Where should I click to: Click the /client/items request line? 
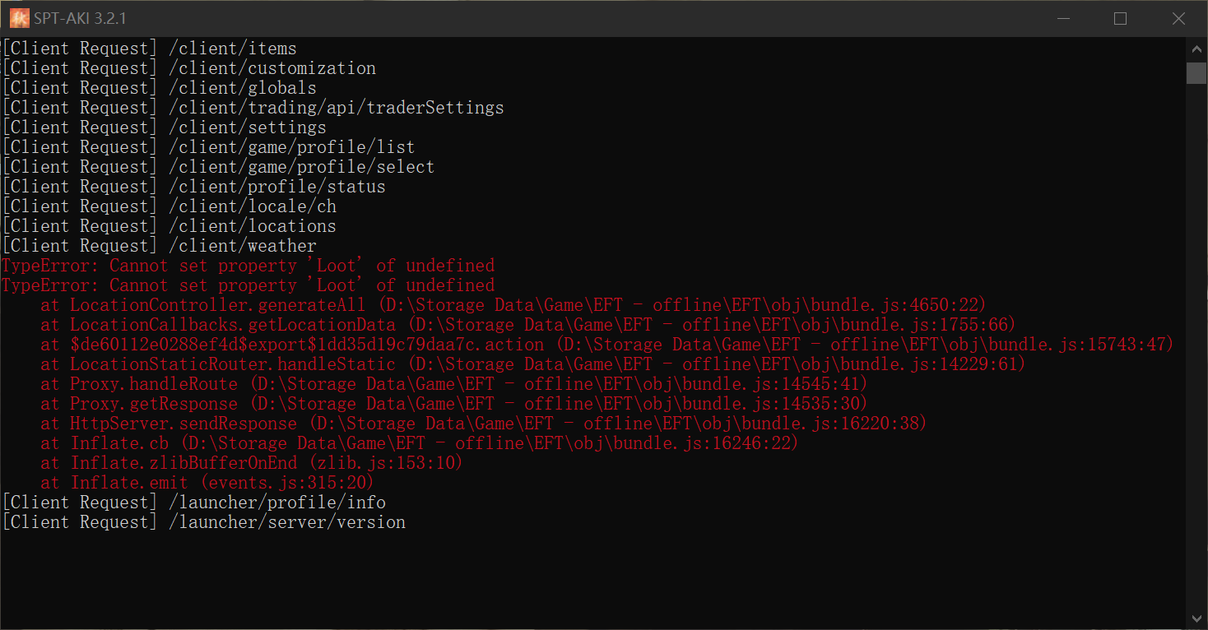point(149,49)
